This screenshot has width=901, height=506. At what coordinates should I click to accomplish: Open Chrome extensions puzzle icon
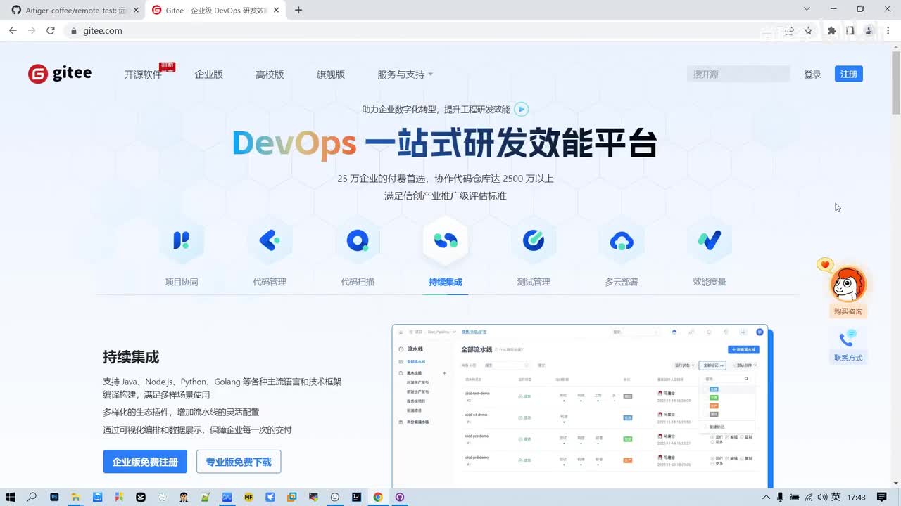coord(831,30)
